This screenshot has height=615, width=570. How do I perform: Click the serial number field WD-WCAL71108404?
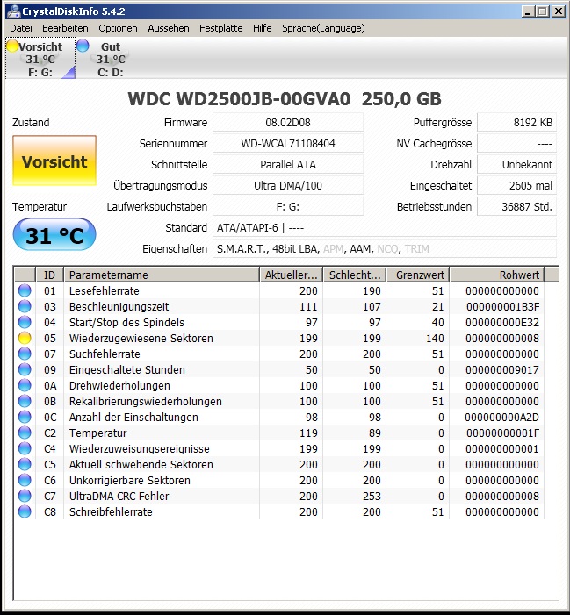click(288, 144)
